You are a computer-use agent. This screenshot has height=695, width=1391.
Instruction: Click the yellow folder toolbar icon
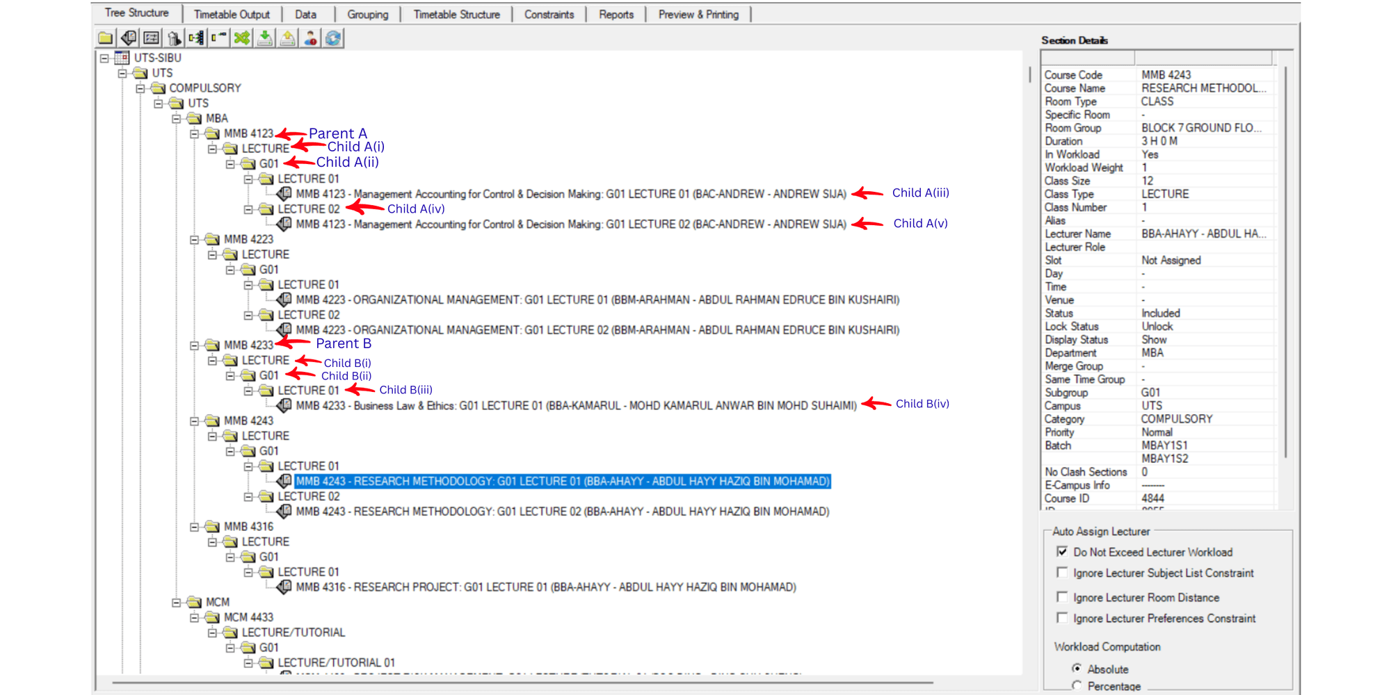(x=105, y=38)
